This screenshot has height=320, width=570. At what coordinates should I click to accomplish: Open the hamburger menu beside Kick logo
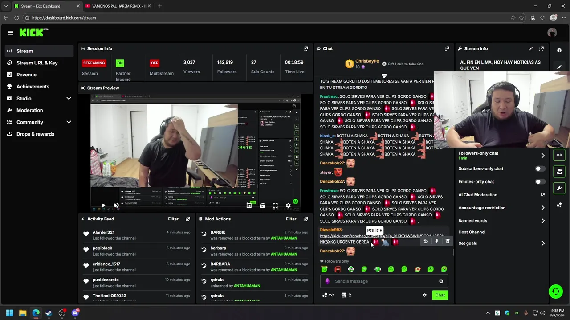(11, 32)
